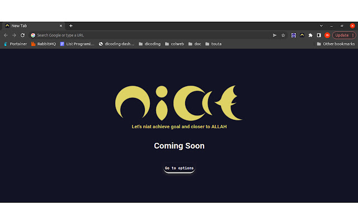
Task: Open a new tab with plus button
Action: (x=71, y=26)
